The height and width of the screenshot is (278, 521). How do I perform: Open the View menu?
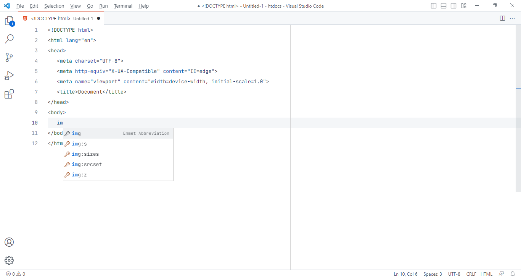tap(76, 6)
